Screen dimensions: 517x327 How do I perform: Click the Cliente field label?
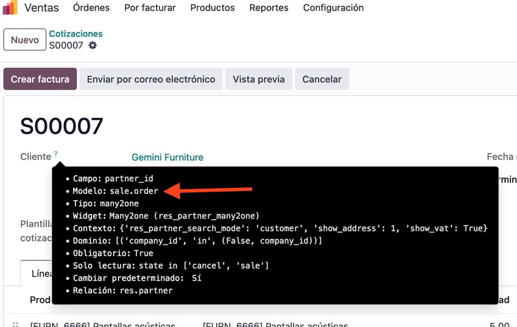(36, 156)
